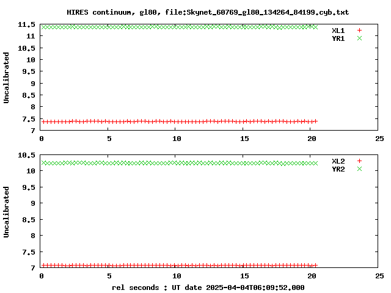Click the plot title with the Skynet filename

(x=208, y=12)
